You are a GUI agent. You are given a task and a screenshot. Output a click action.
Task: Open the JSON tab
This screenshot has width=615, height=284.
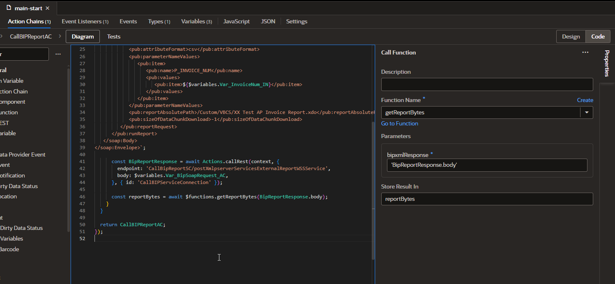click(x=268, y=21)
